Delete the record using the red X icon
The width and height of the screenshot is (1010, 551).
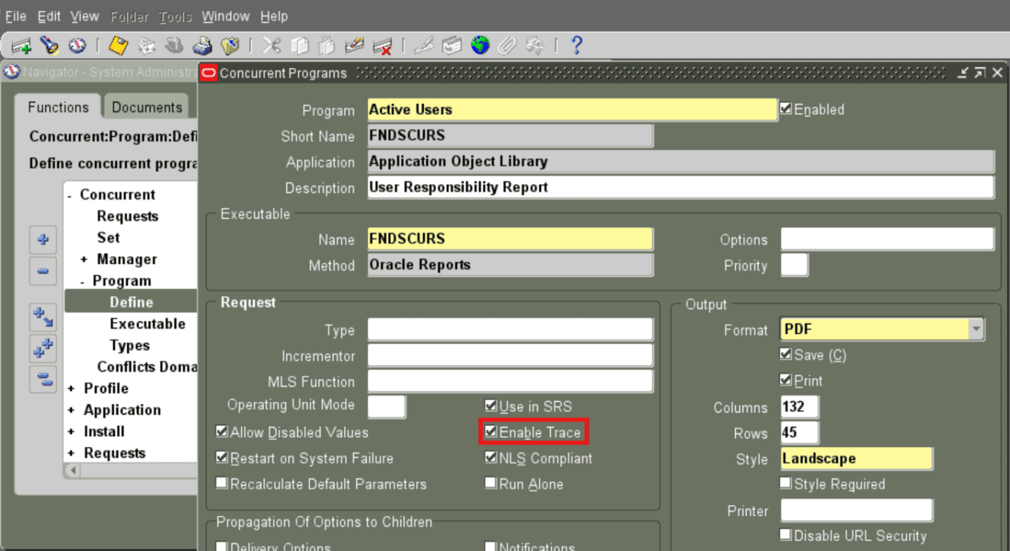pyautogui.click(x=382, y=45)
